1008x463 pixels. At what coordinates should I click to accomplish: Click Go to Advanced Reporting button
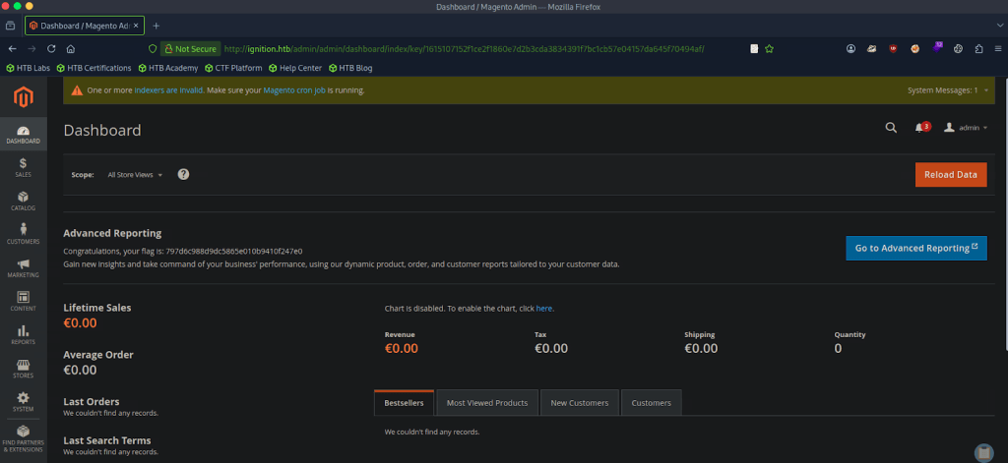tap(915, 248)
